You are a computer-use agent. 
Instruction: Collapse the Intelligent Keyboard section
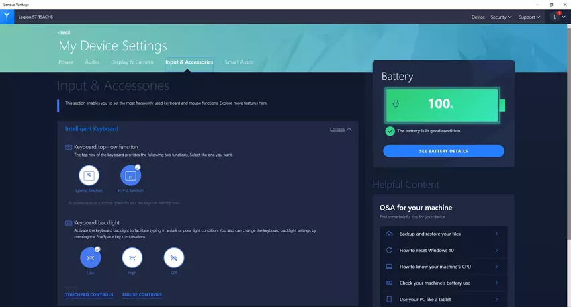click(x=341, y=129)
